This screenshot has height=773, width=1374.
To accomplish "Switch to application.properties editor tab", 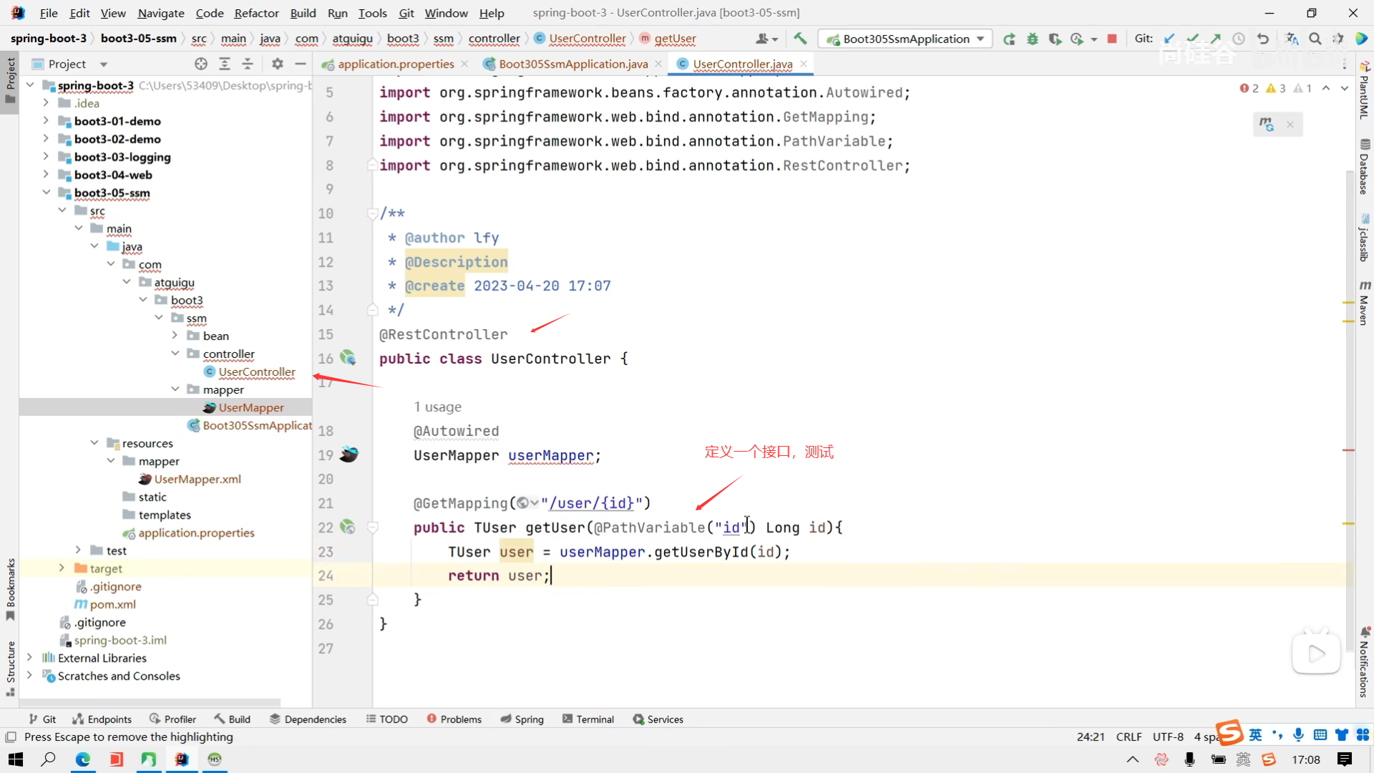I will [x=395, y=64].
